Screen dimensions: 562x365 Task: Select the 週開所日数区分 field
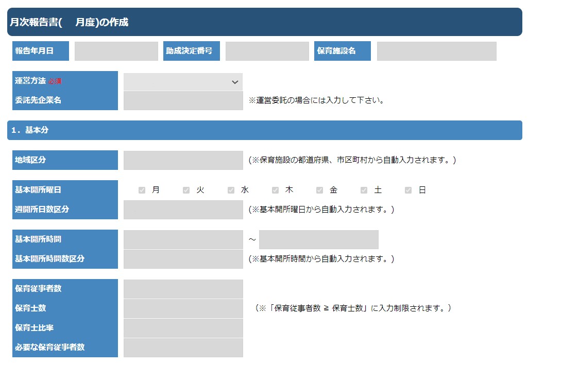point(183,210)
